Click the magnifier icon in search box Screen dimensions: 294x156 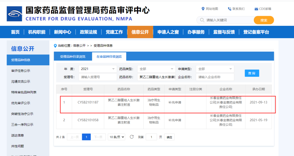(202, 20)
